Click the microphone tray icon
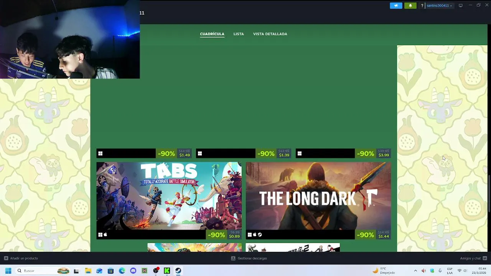The width and height of the screenshot is (491, 276). pos(440,271)
